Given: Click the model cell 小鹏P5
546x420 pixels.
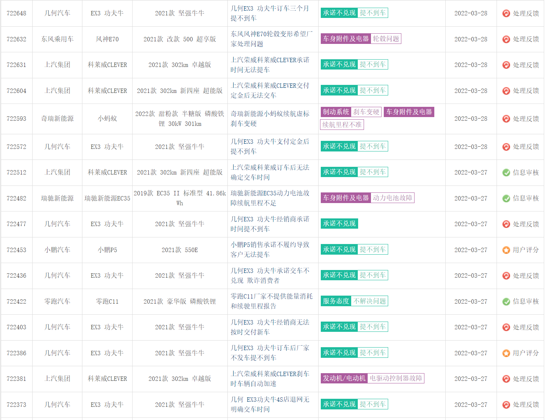Looking at the screenshot, I should [107, 250].
